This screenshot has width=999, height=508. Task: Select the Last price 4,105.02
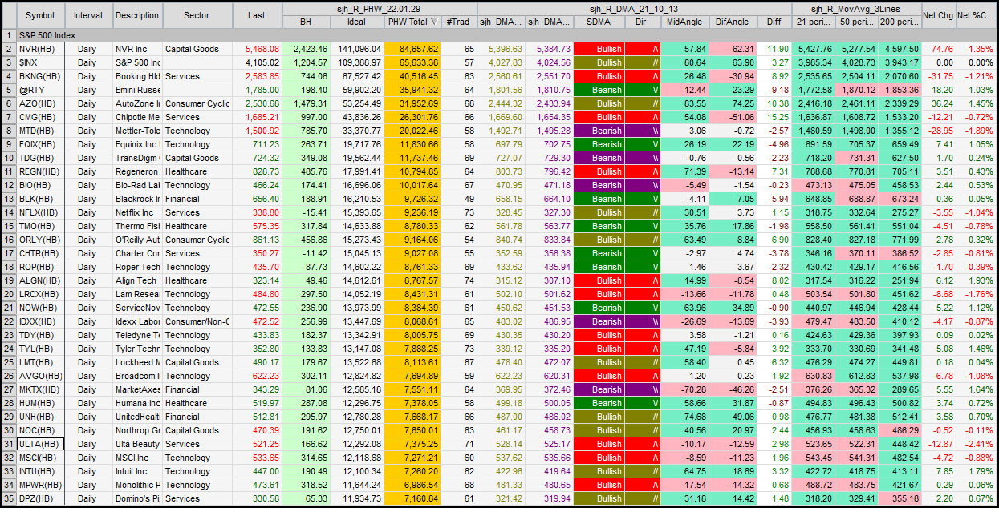tap(257, 62)
